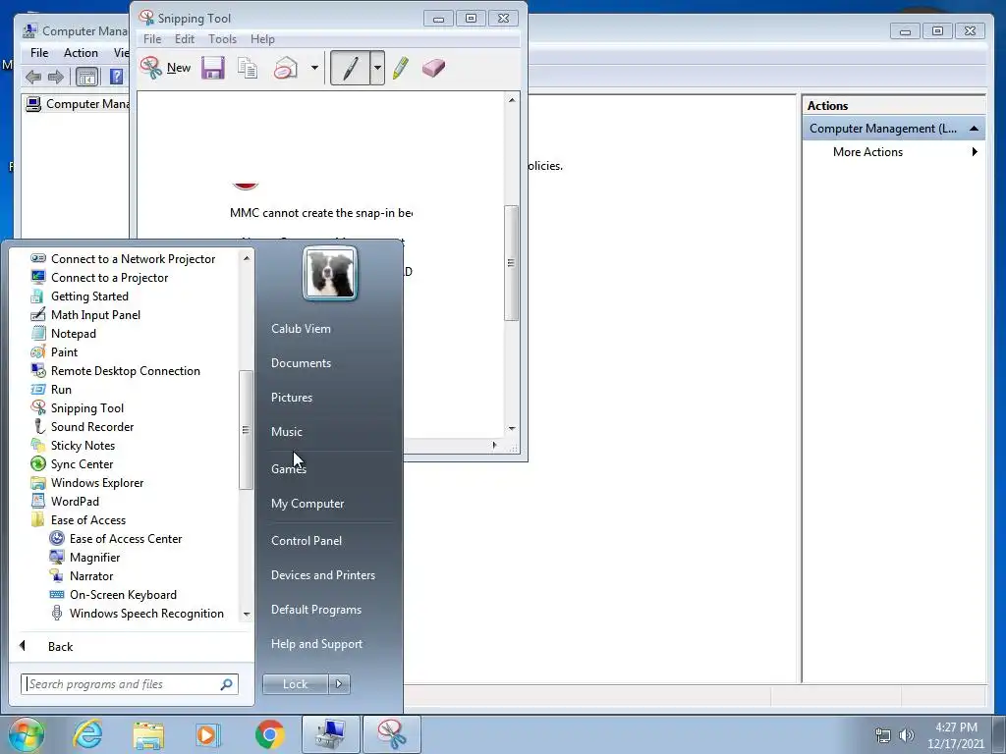
Task: Open Calub Viem user folder
Action: click(301, 328)
